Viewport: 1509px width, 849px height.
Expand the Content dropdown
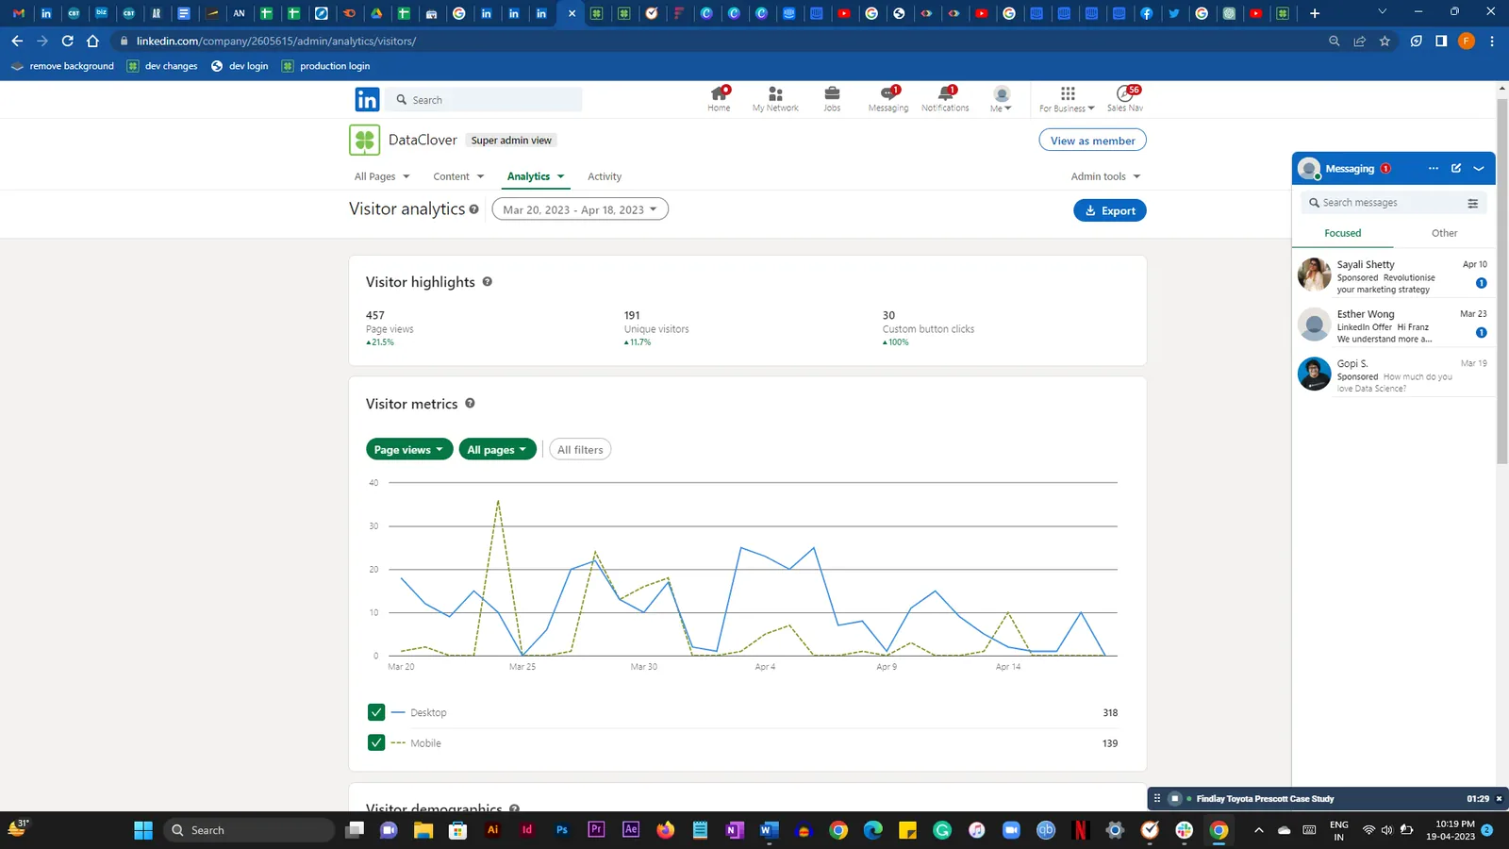458,176
